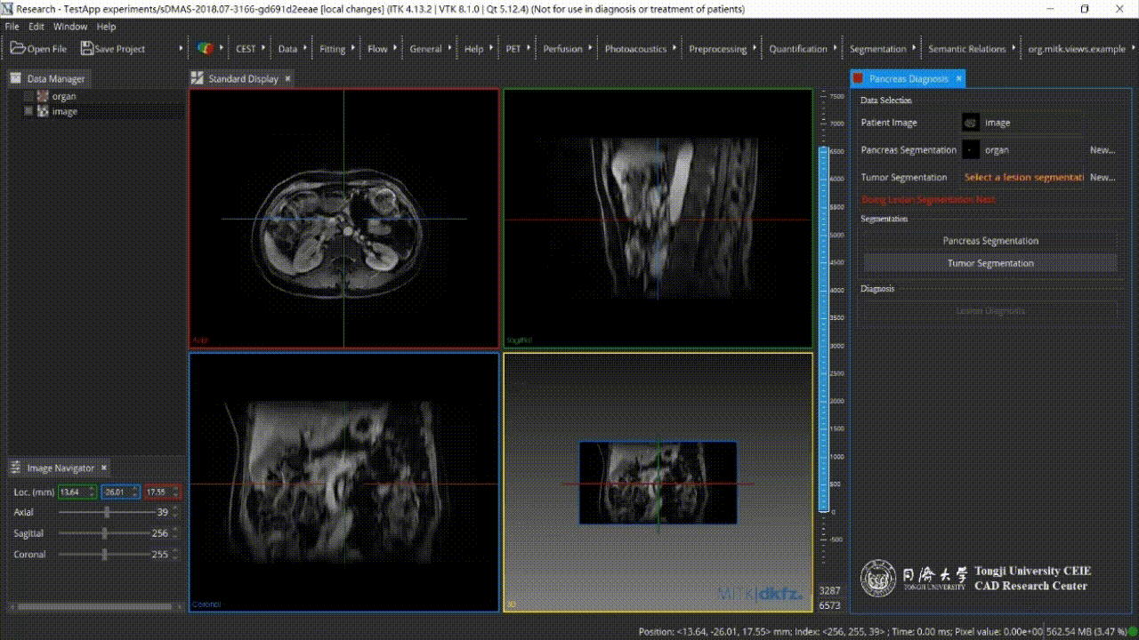
Task: Click the Save Project toolbar icon
Action: point(86,49)
